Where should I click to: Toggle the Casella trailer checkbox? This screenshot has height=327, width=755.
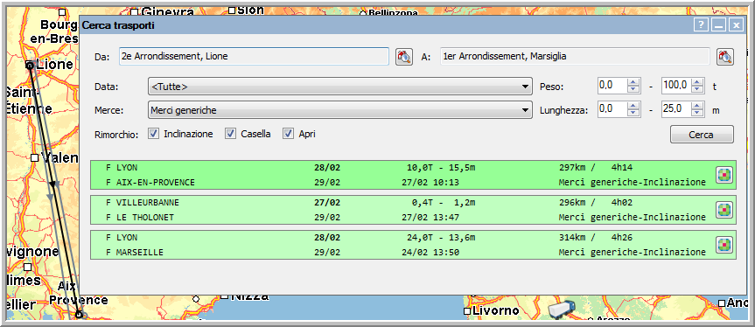click(x=231, y=134)
